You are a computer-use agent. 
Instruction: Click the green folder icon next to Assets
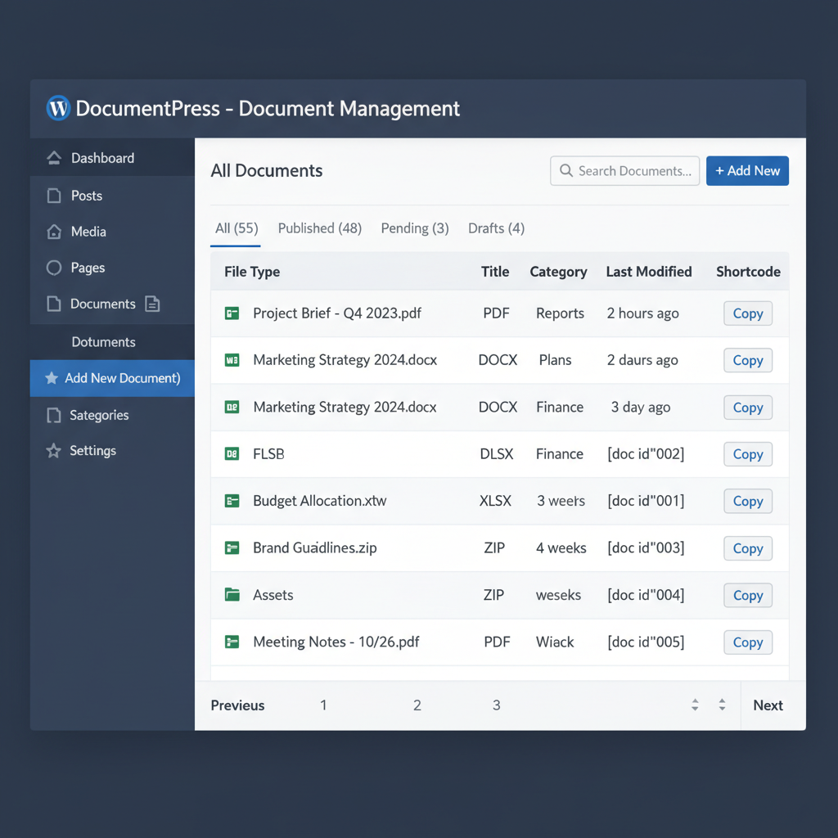point(232,595)
